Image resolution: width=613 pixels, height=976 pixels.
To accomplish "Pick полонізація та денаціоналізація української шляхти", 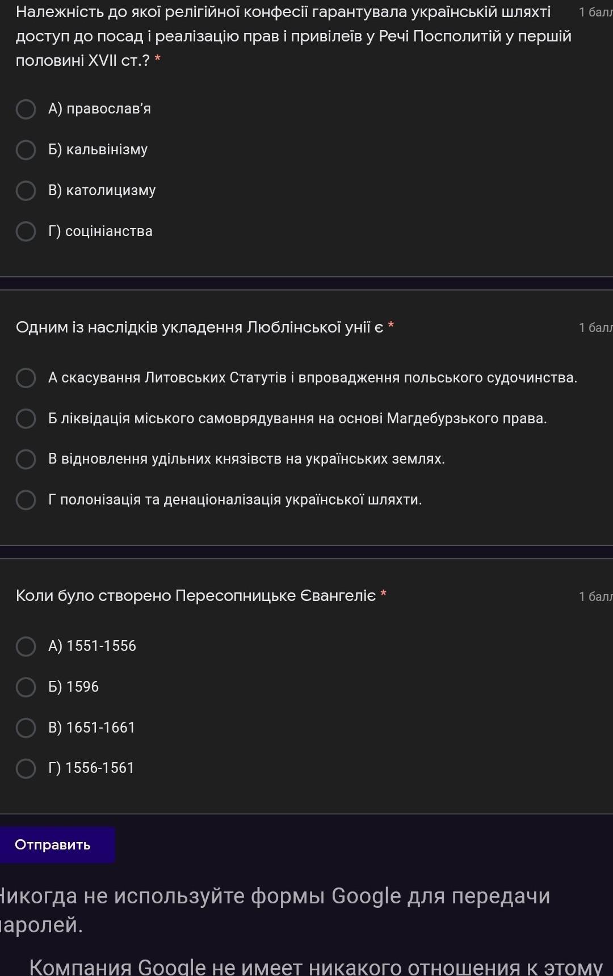I will (26, 500).
